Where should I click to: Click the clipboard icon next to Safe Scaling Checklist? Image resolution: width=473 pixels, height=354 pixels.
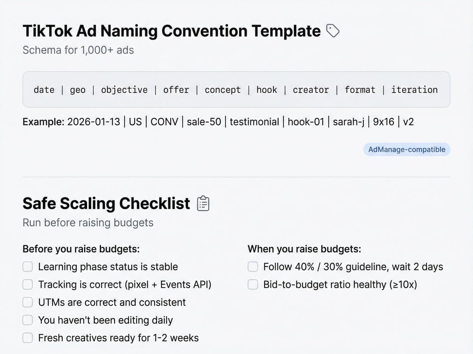pyautogui.click(x=203, y=203)
